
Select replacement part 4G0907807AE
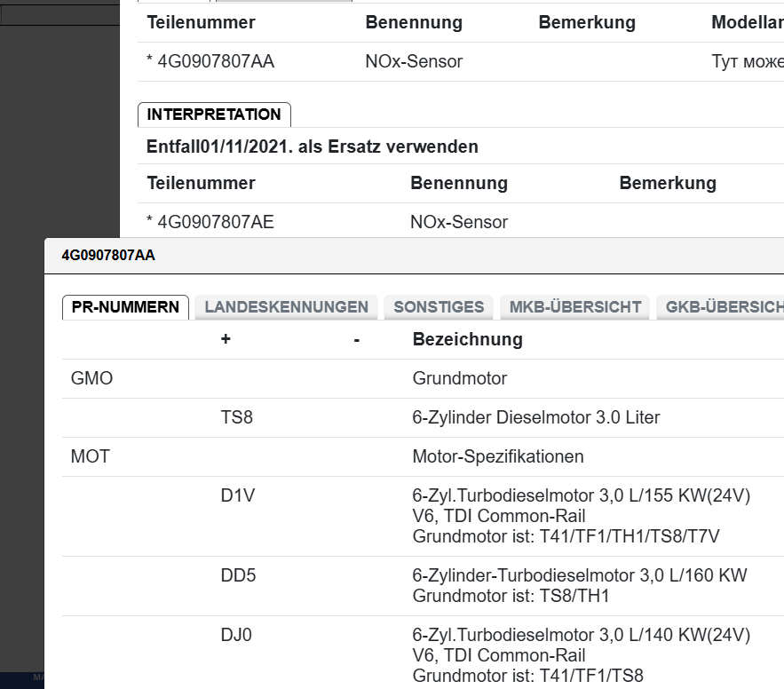(x=216, y=222)
